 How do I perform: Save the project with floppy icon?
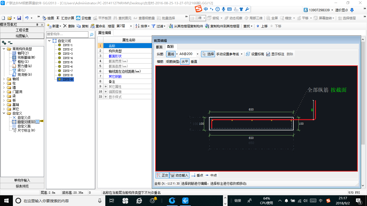point(19,18)
